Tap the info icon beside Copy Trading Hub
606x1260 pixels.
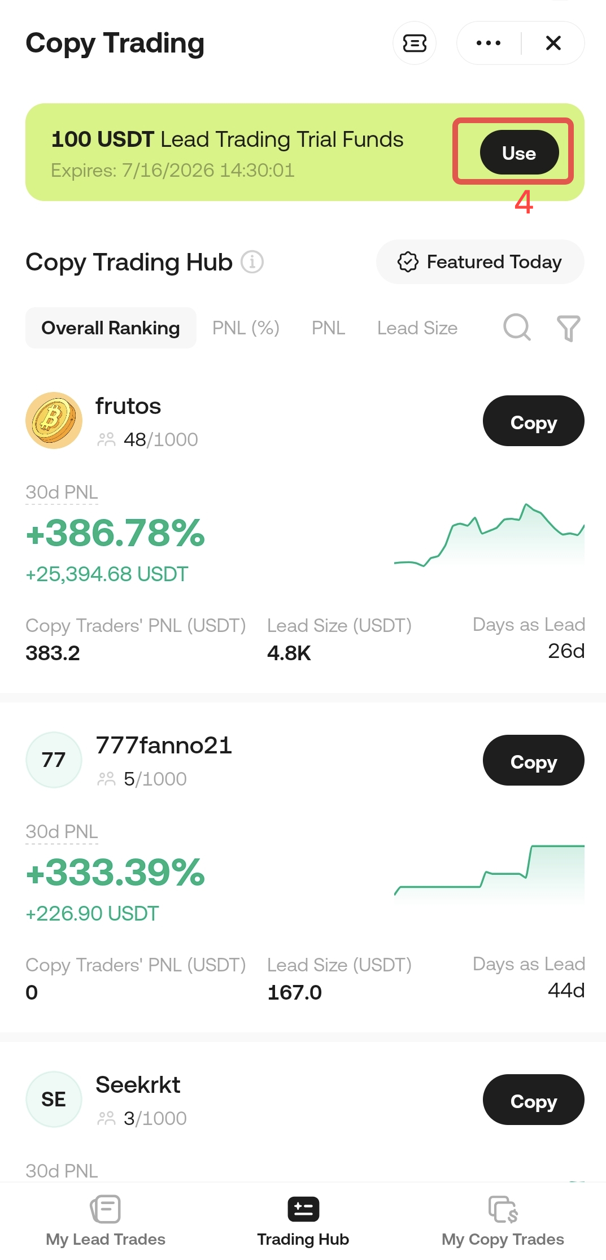click(252, 262)
